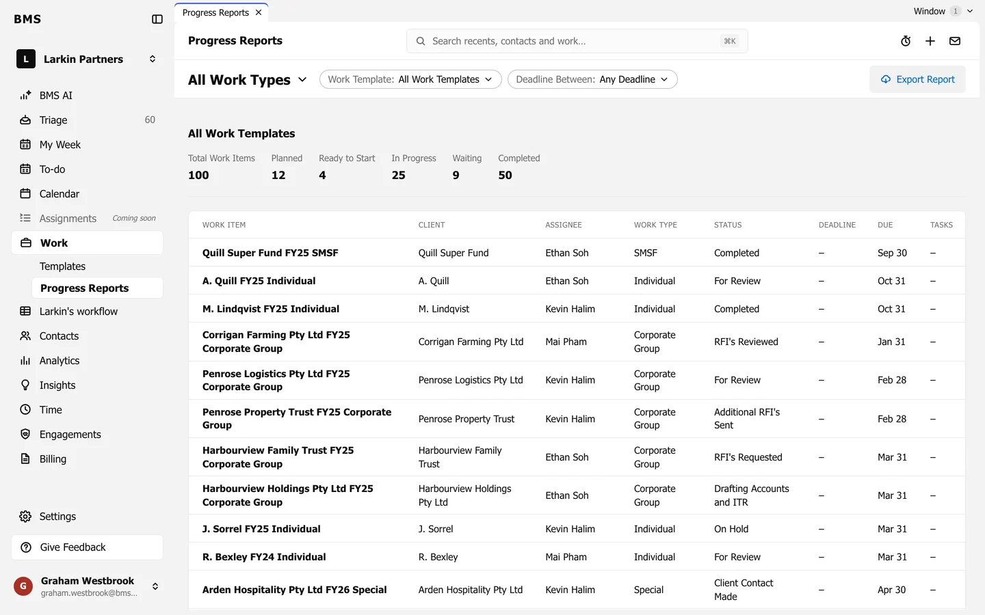Open Templates in the sidebar

pyautogui.click(x=62, y=266)
